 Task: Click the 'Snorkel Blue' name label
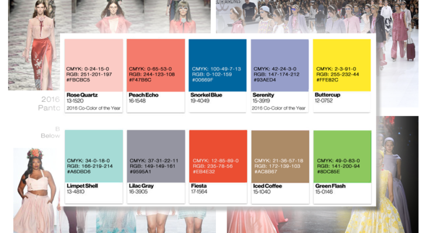coord(206,95)
